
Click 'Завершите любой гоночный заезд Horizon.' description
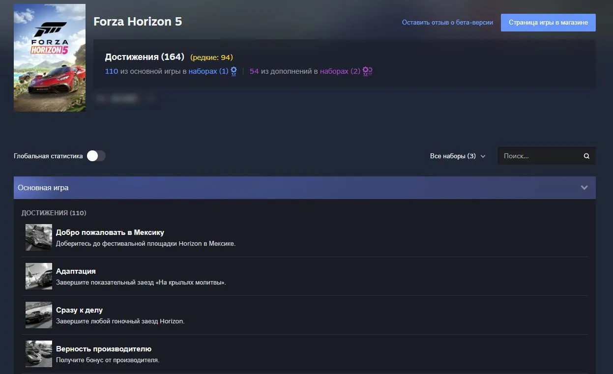(x=120, y=321)
